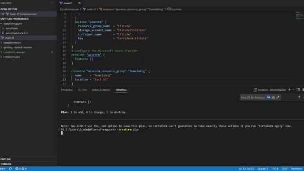The image size is (304, 171).
Task: Click the "azurerm" provider string on line 16
Action: (94, 55)
